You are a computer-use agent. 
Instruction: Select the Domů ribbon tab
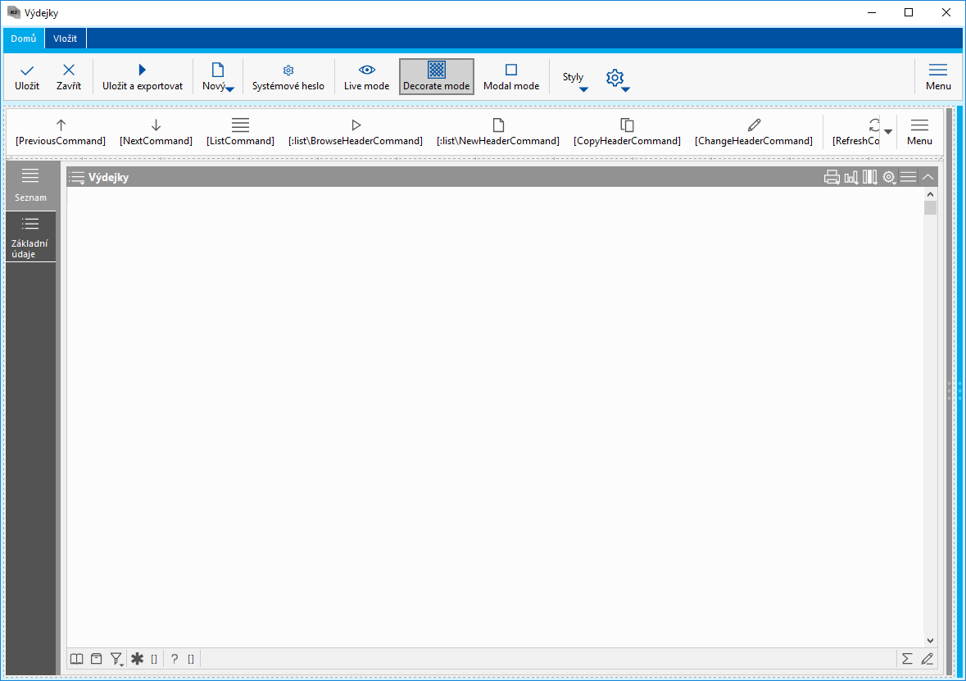[24, 39]
